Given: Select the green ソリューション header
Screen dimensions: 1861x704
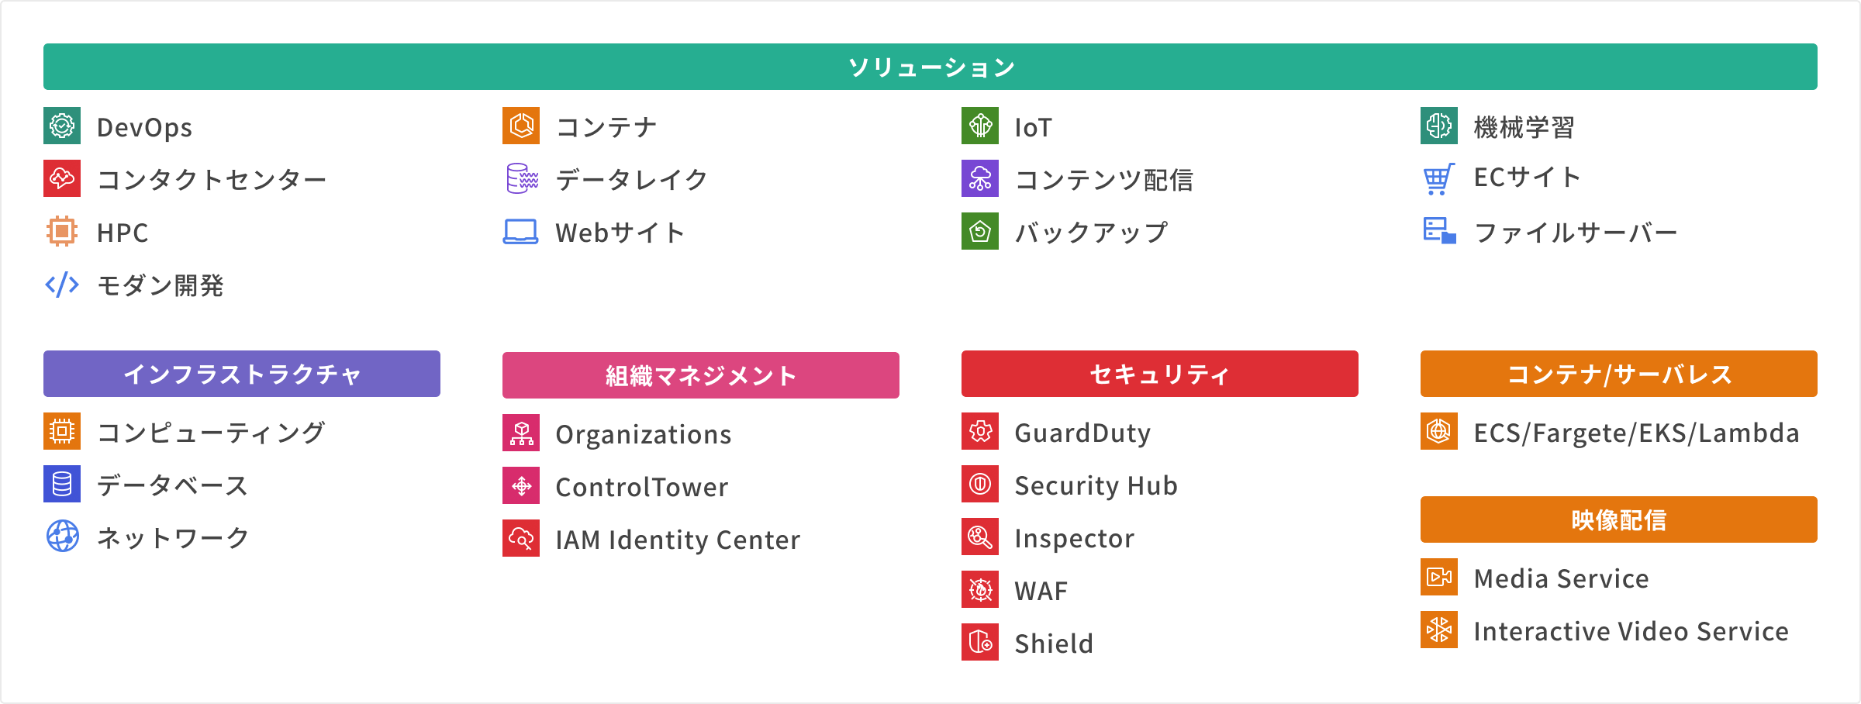Looking at the screenshot, I should (x=930, y=67).
